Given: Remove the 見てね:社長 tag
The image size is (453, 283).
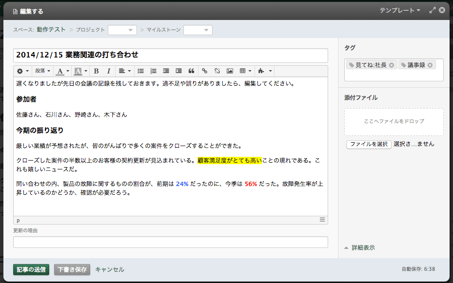Looking at the screenshot, I should [x=392, y=65].
